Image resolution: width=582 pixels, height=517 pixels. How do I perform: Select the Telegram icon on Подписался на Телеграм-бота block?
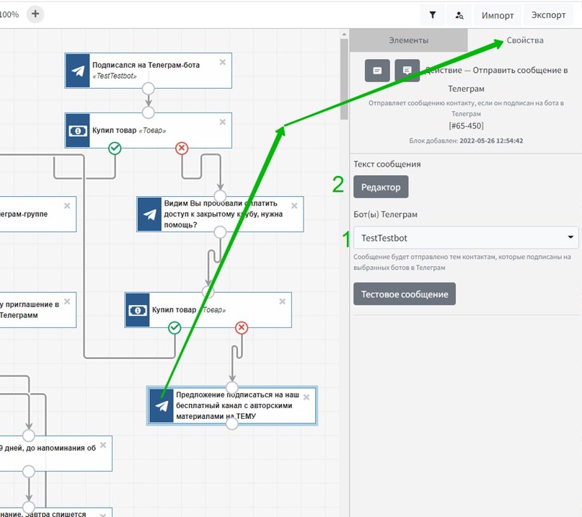click(77, 70)
